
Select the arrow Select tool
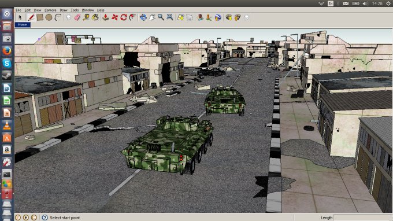(x=20, y=17)
